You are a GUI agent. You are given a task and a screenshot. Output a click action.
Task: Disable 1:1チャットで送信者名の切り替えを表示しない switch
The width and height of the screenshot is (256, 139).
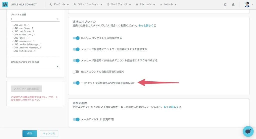76,83
